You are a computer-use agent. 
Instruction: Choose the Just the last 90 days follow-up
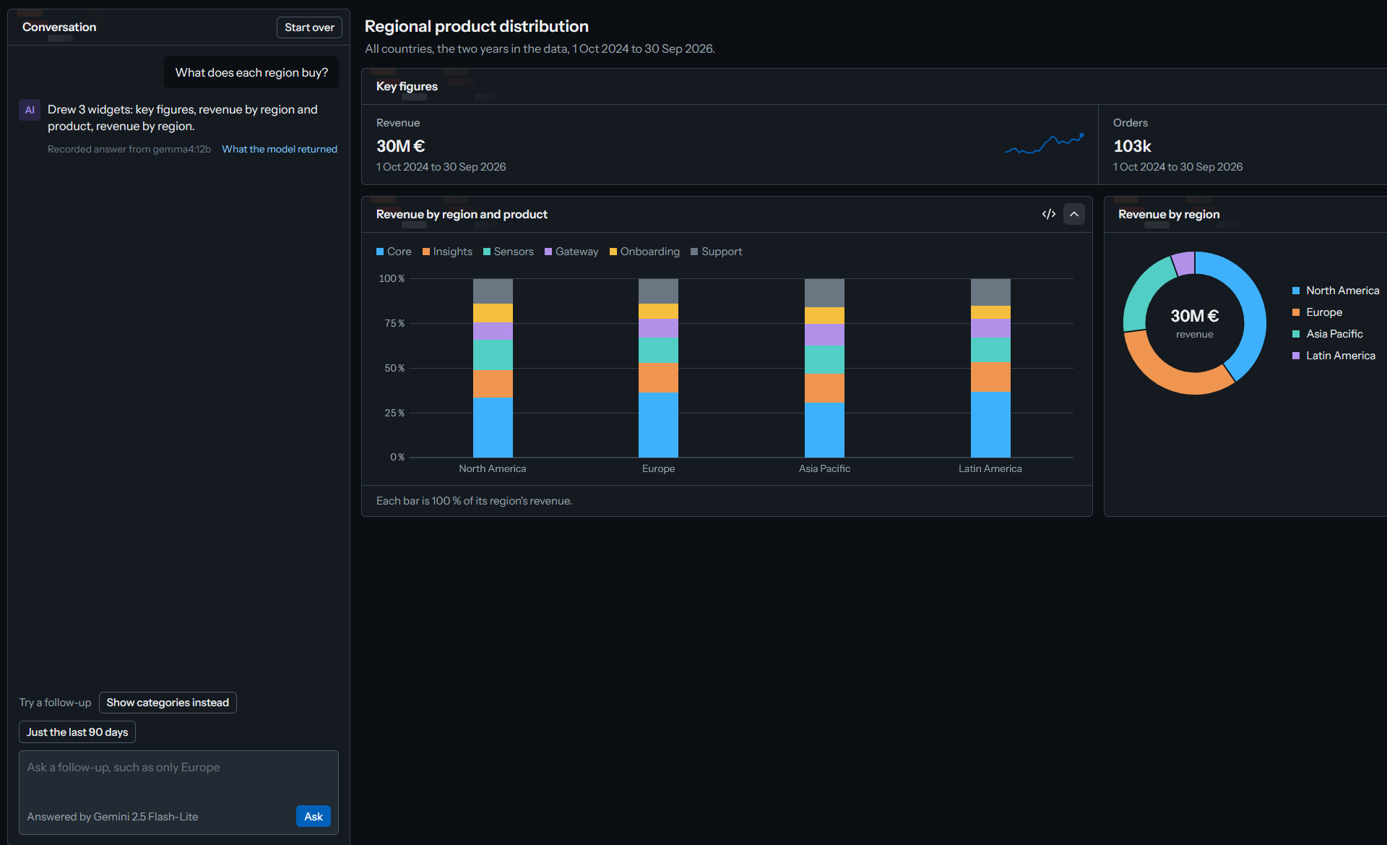coord(77,732)
